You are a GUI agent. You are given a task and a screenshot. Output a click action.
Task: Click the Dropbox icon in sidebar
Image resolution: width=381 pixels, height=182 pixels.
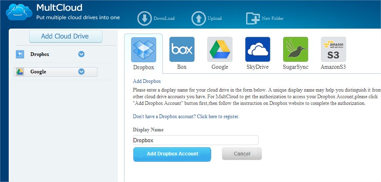point(20,54)
